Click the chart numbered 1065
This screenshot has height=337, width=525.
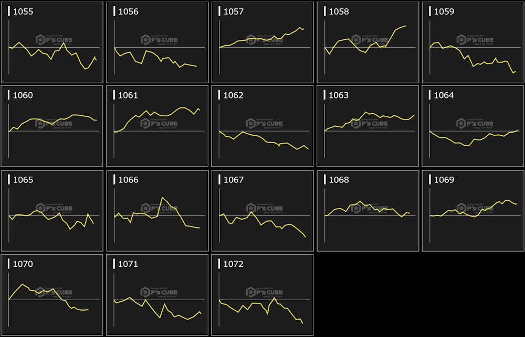click(52, 211)
